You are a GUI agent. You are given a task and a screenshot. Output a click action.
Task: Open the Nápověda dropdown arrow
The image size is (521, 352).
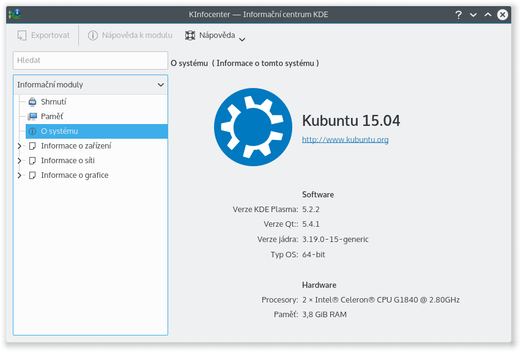[x=242, y=39]
